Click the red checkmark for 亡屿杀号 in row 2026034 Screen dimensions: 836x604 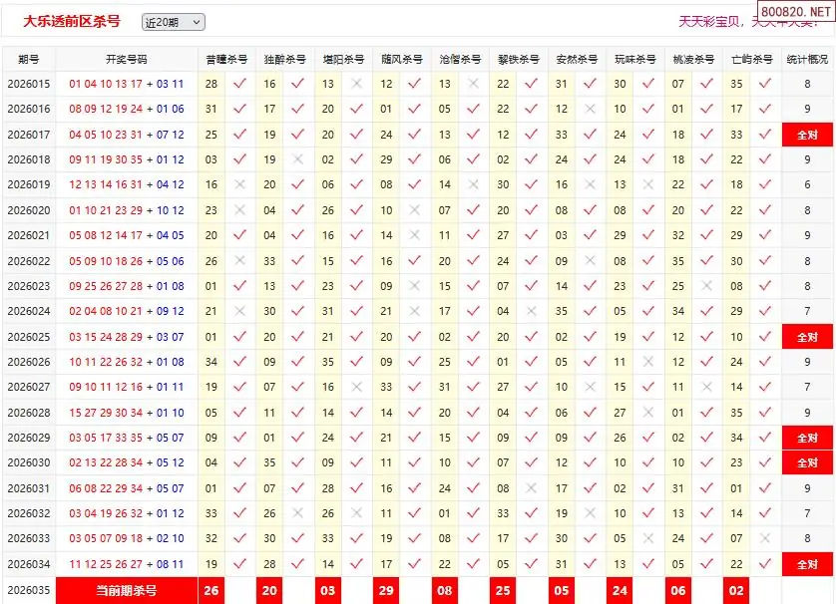764,564
